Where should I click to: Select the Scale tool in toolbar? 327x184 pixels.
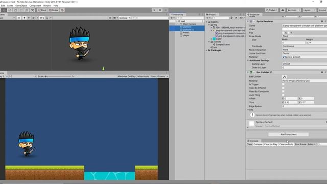pyautogui.click(x=15, y=10)
